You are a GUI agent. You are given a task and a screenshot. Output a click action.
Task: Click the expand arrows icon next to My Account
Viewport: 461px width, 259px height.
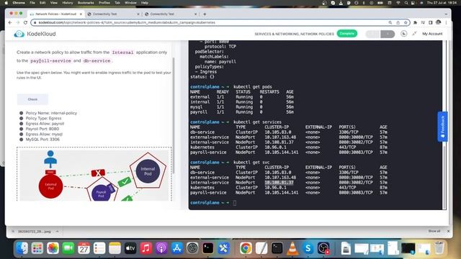[x=414, y=34]
